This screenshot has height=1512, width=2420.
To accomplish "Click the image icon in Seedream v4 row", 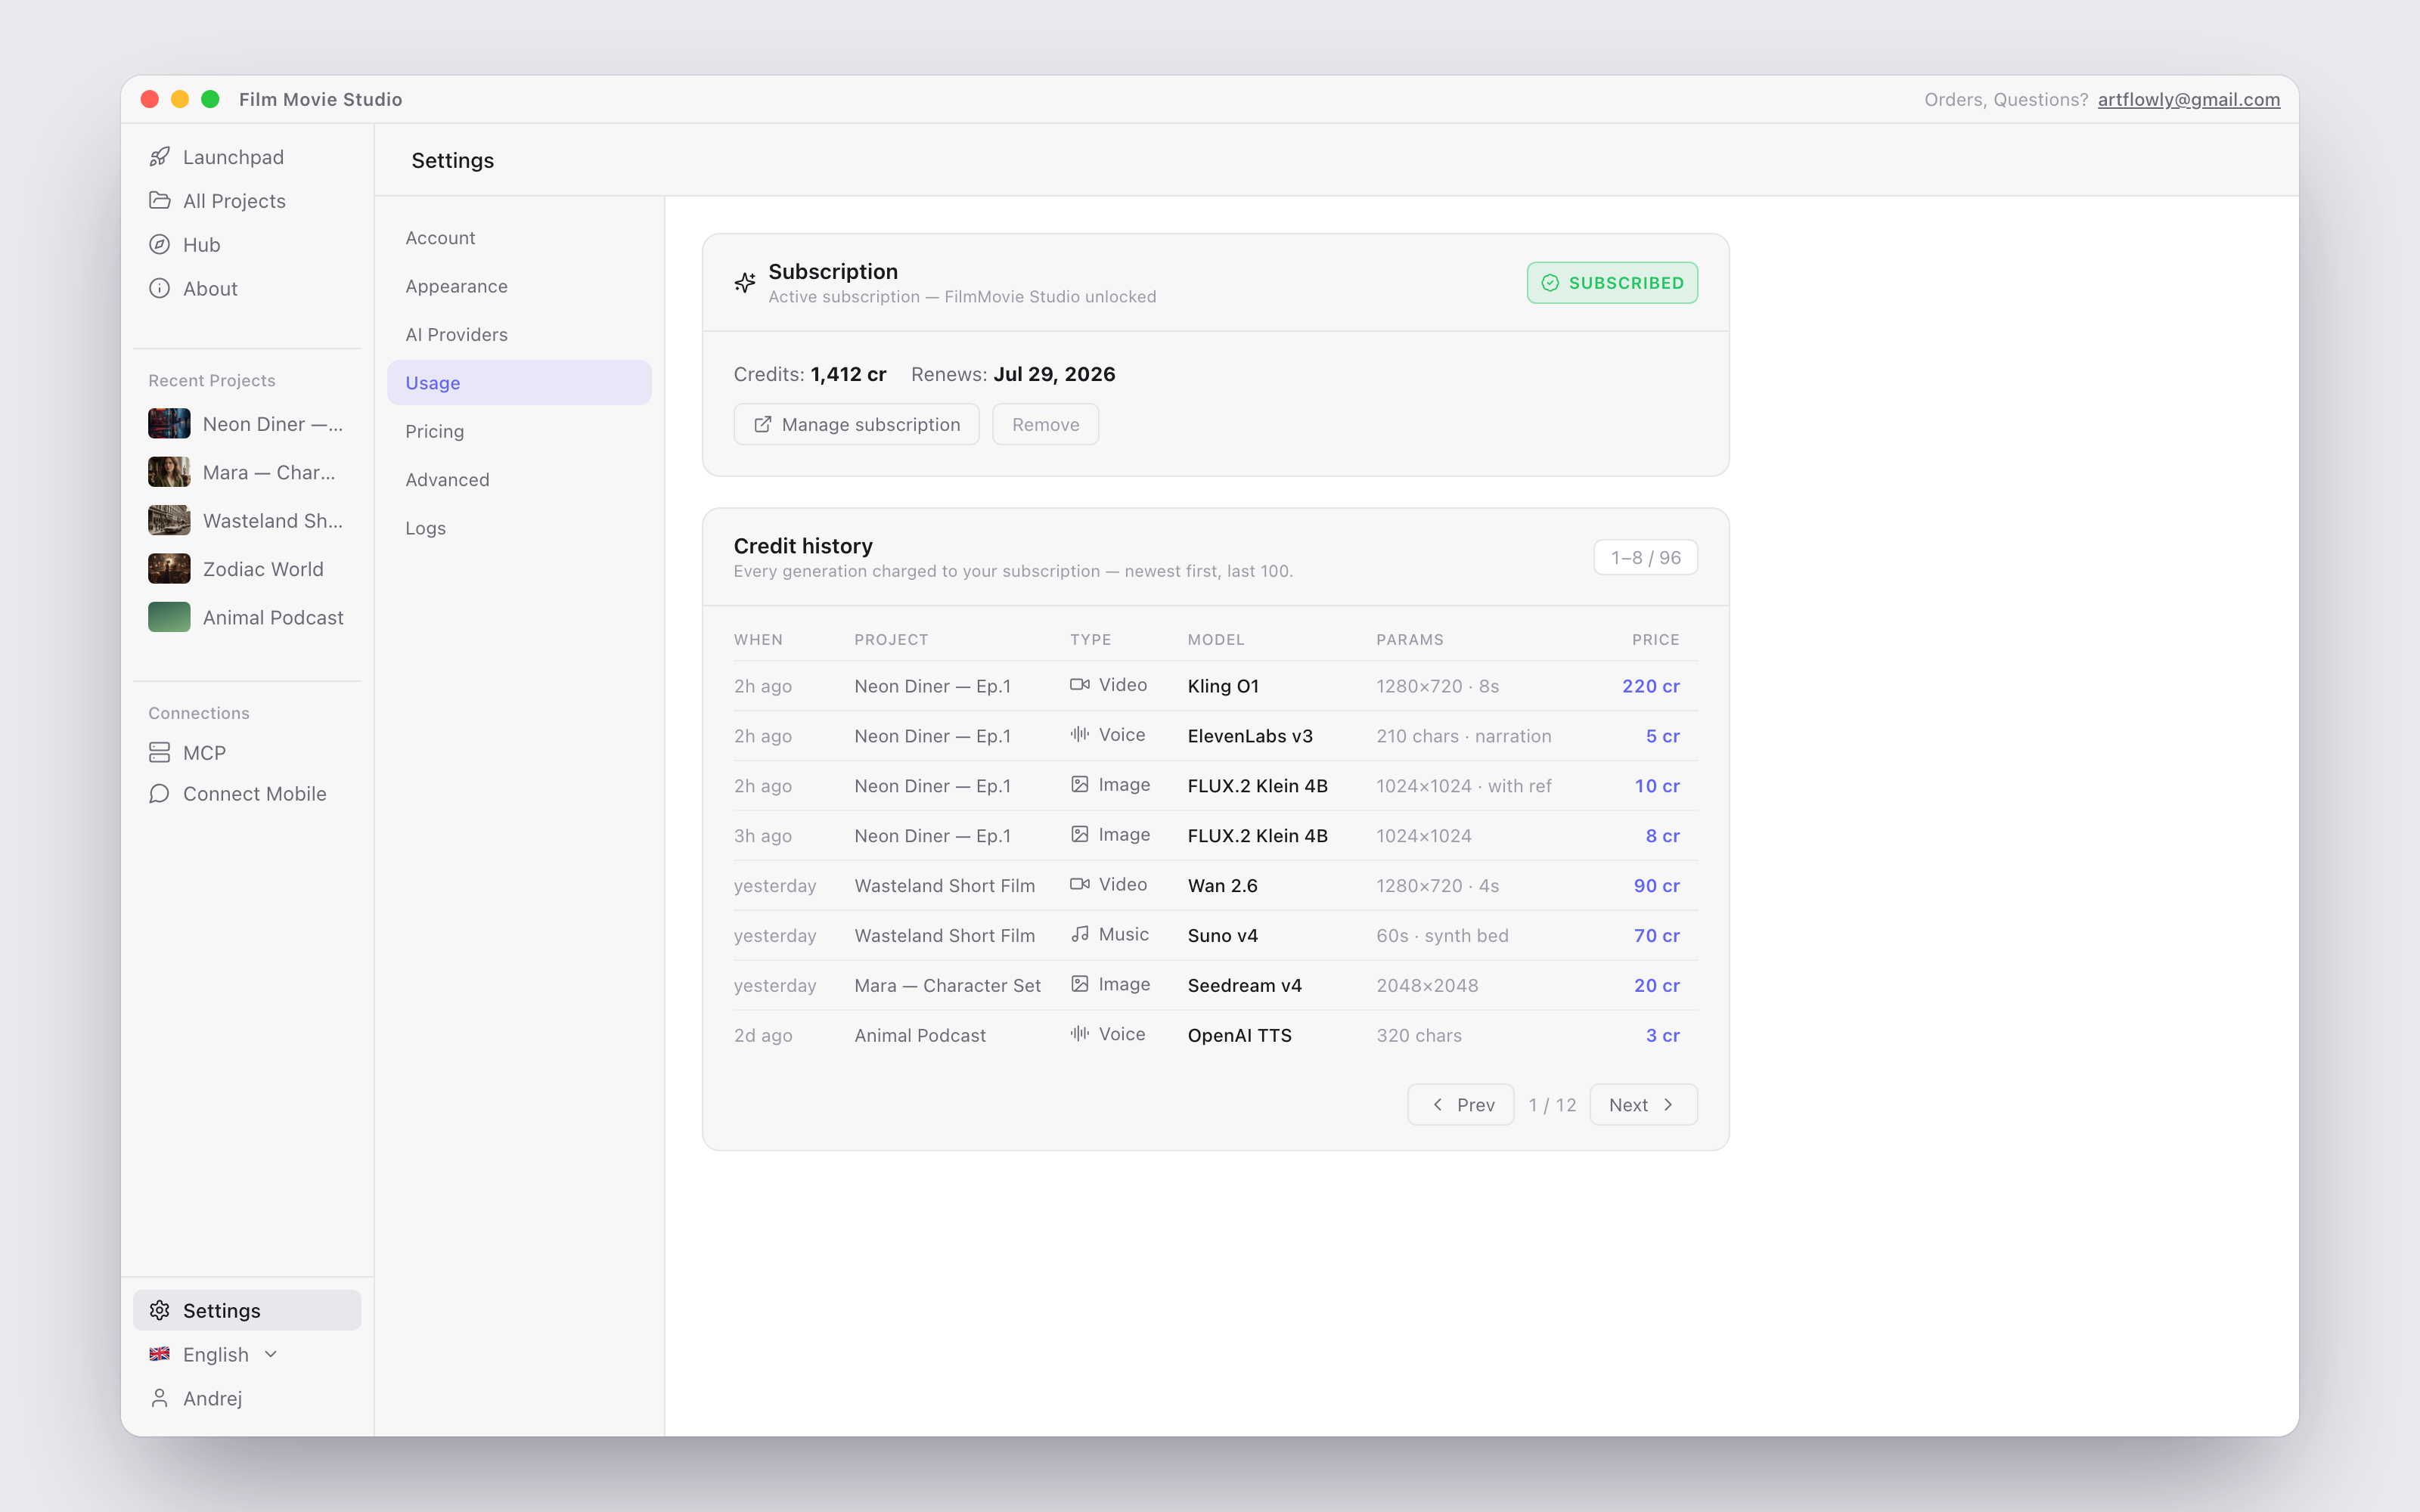I will (x=1080, y=985).
